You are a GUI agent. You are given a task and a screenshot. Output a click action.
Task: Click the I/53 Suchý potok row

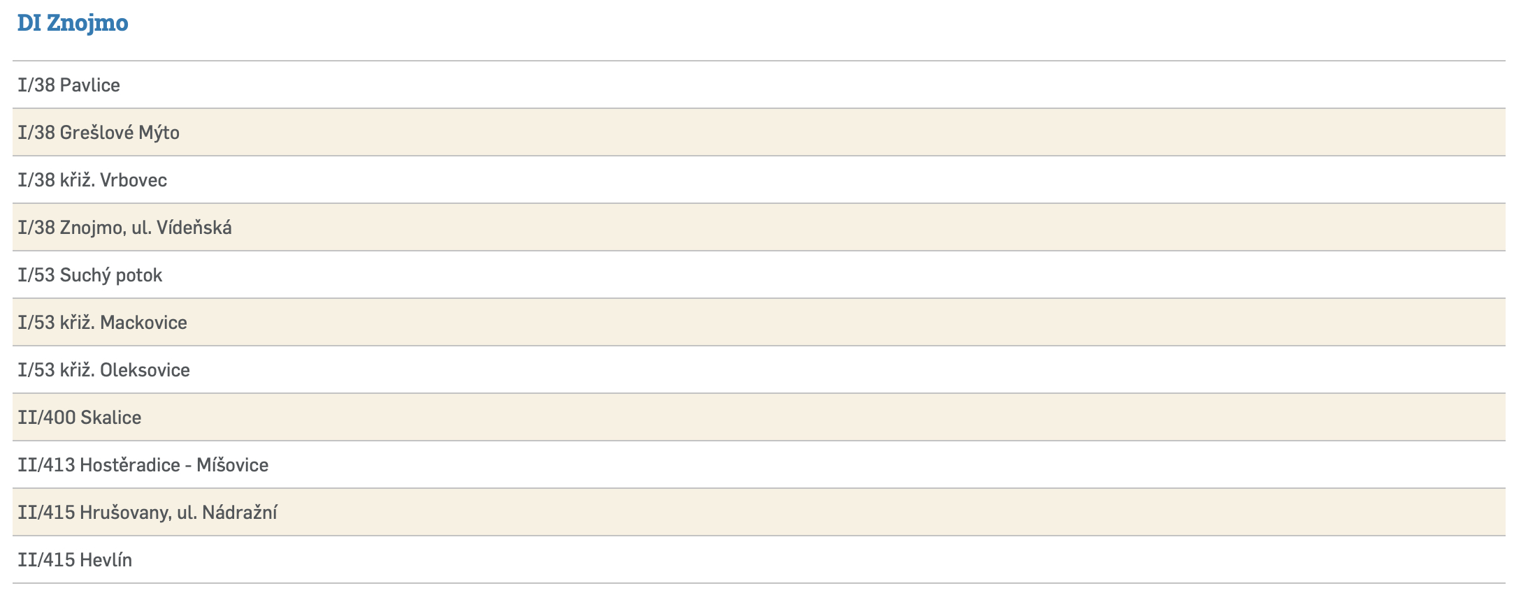tap(89, 275)
